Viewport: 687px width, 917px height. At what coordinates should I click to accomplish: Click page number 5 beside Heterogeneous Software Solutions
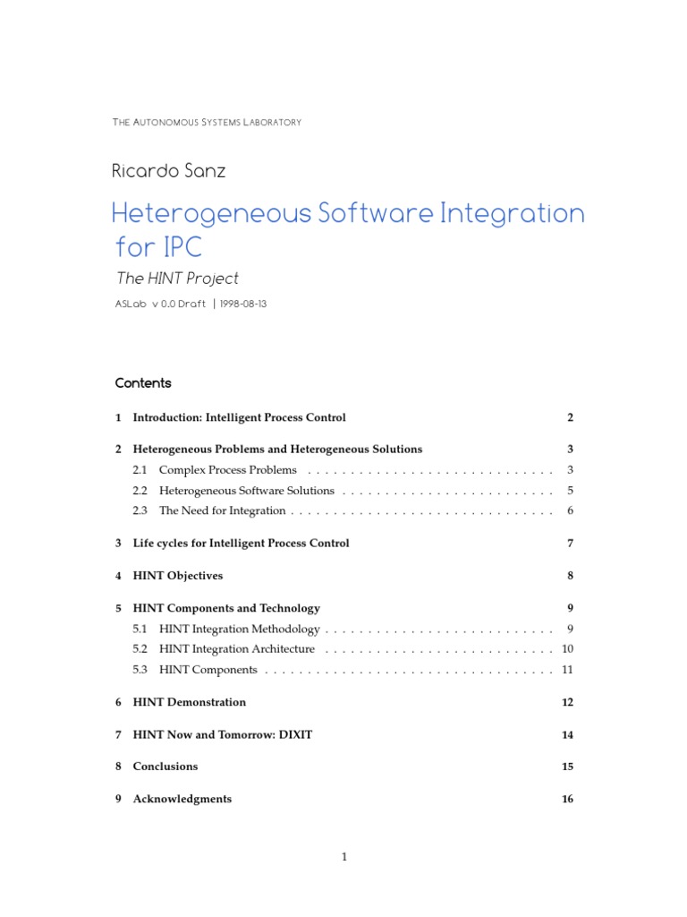[x=570, y=490]
